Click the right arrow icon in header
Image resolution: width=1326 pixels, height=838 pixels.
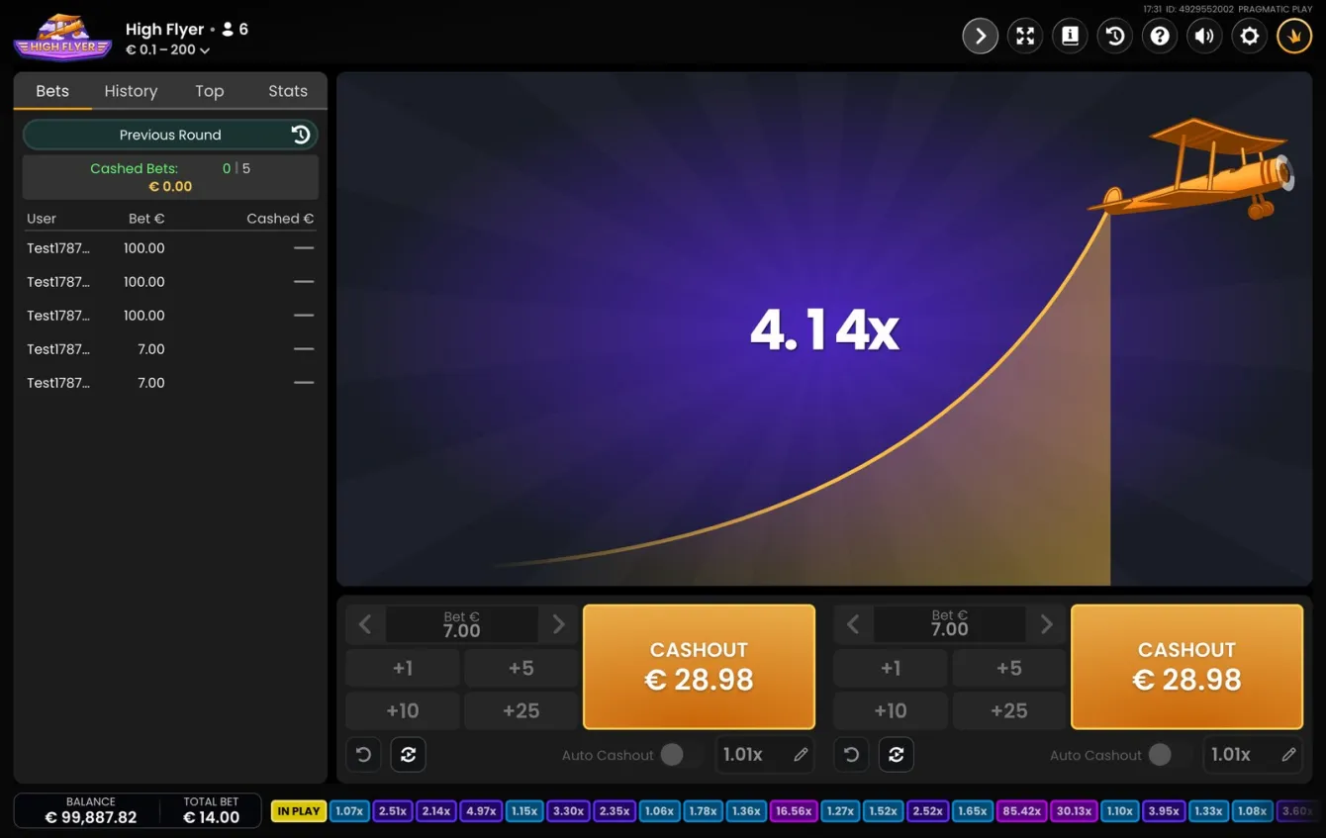(980, 37)
